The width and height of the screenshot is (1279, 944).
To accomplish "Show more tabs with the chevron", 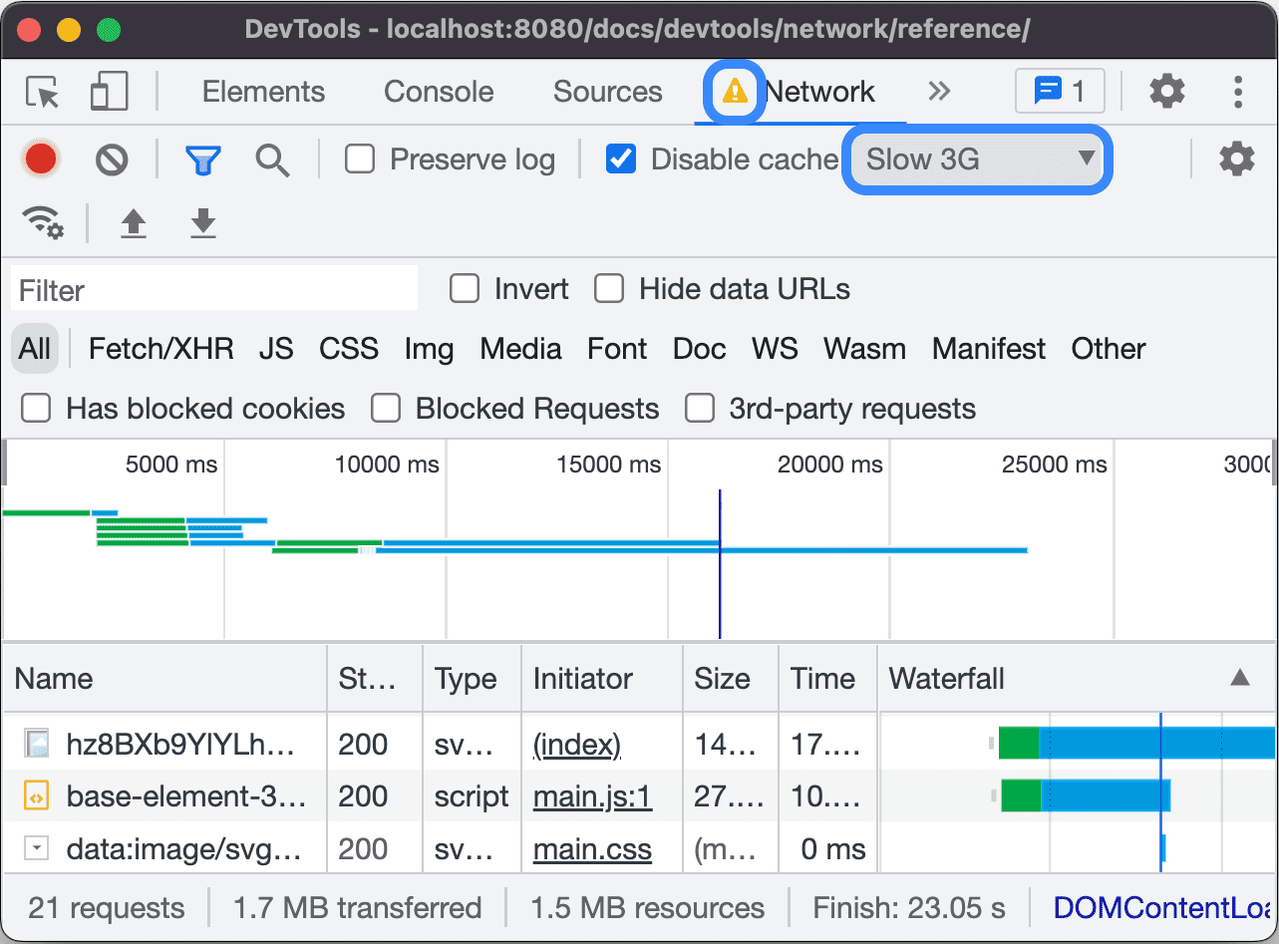I will point(938,92).
